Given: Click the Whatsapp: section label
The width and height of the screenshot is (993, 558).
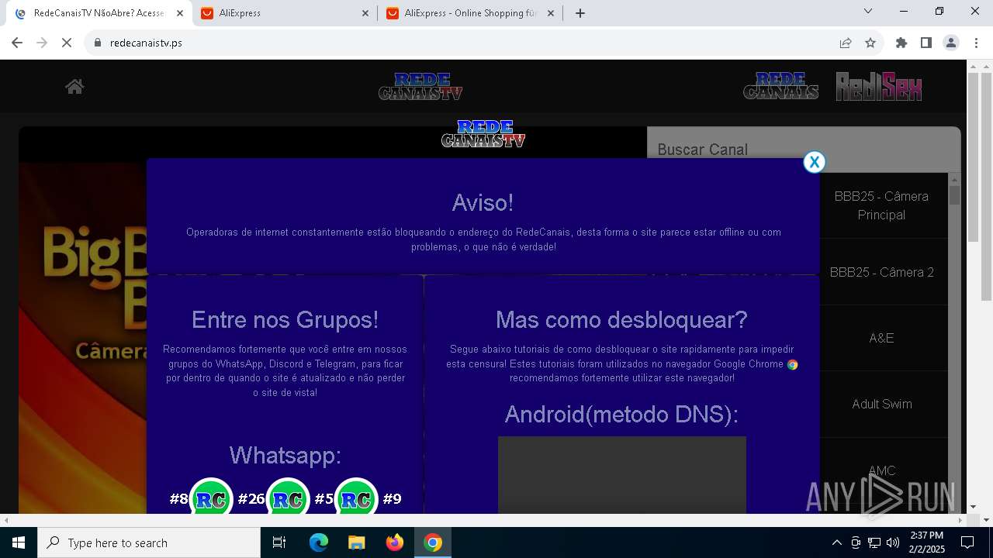Looking at the screenshot, I should click(285, 456).
